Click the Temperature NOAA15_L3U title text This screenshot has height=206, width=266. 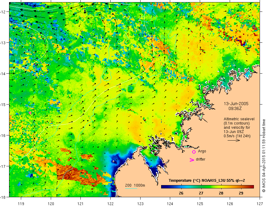click(207, 181)
